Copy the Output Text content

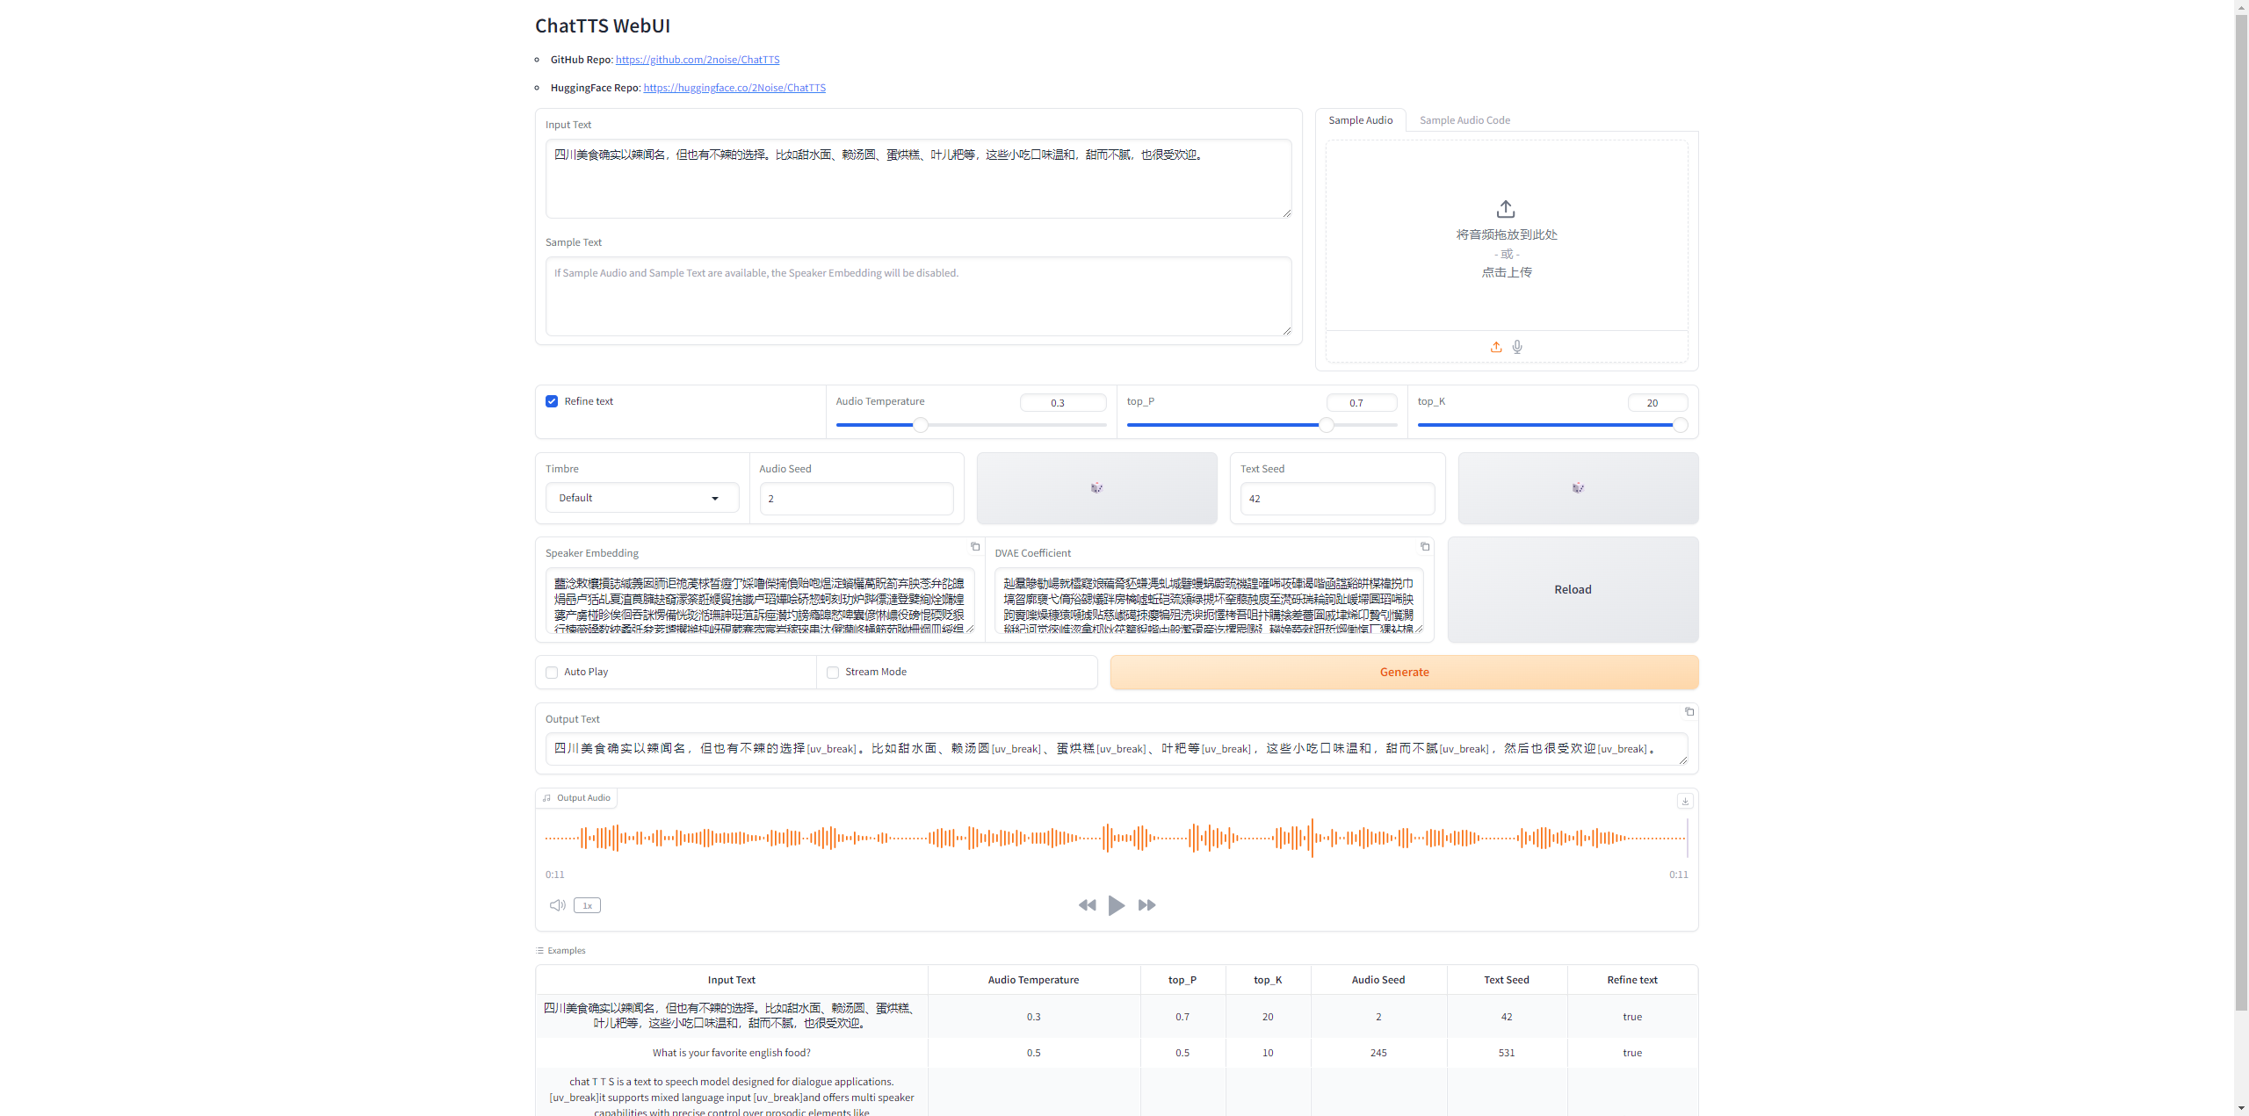pyautogui.click(x=1689, y=711)
